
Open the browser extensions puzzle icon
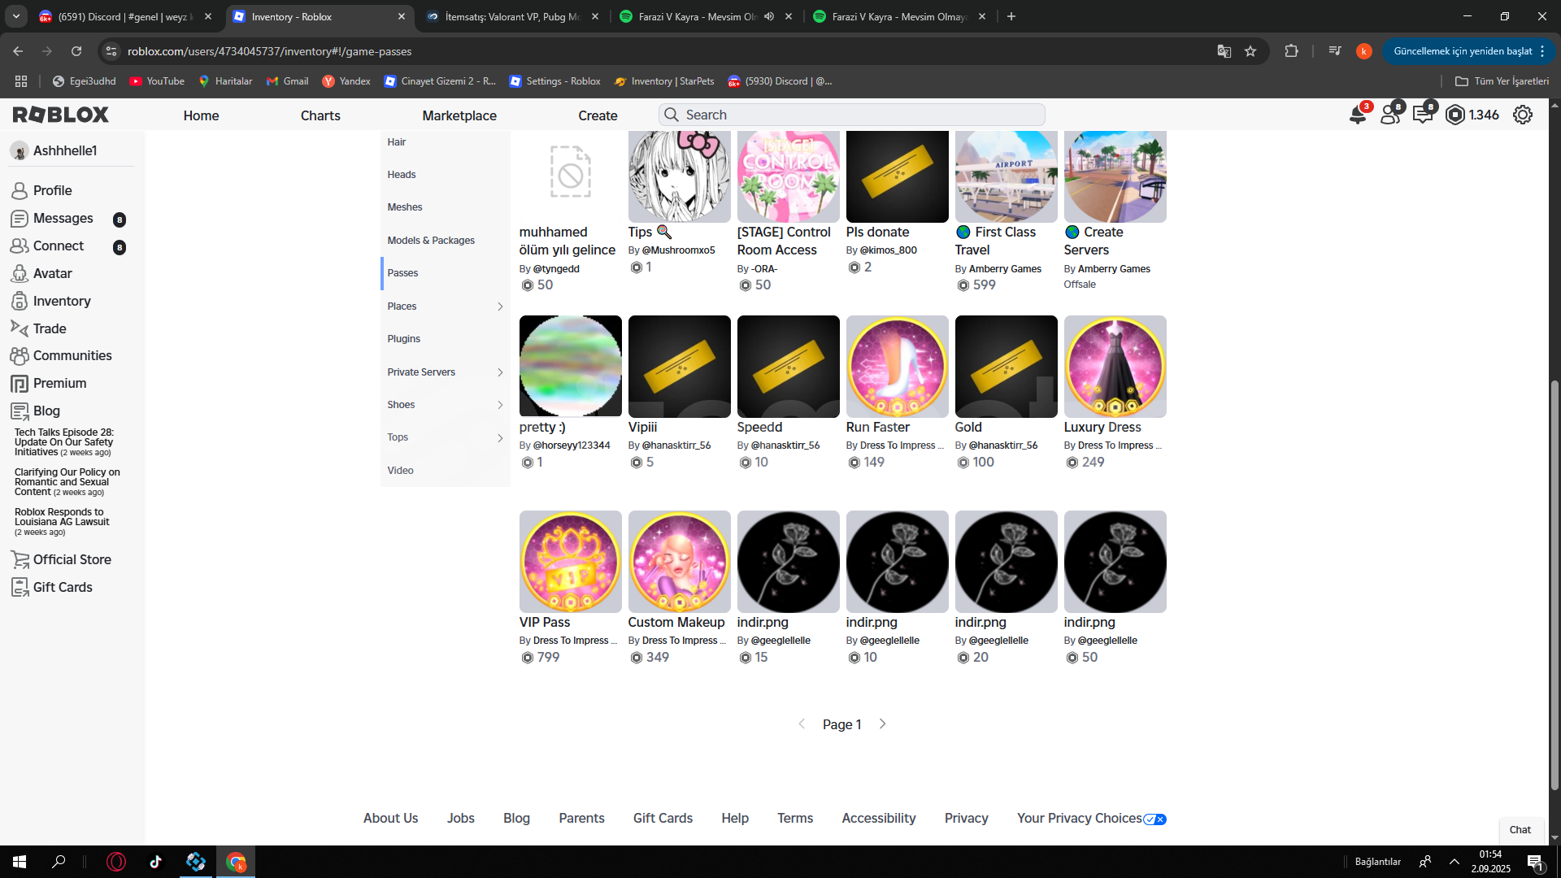pos(1291,51)
